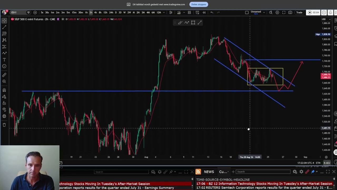Switch to the D daily timeframe
The image size is (337, 190).
(x=116, y=12)
